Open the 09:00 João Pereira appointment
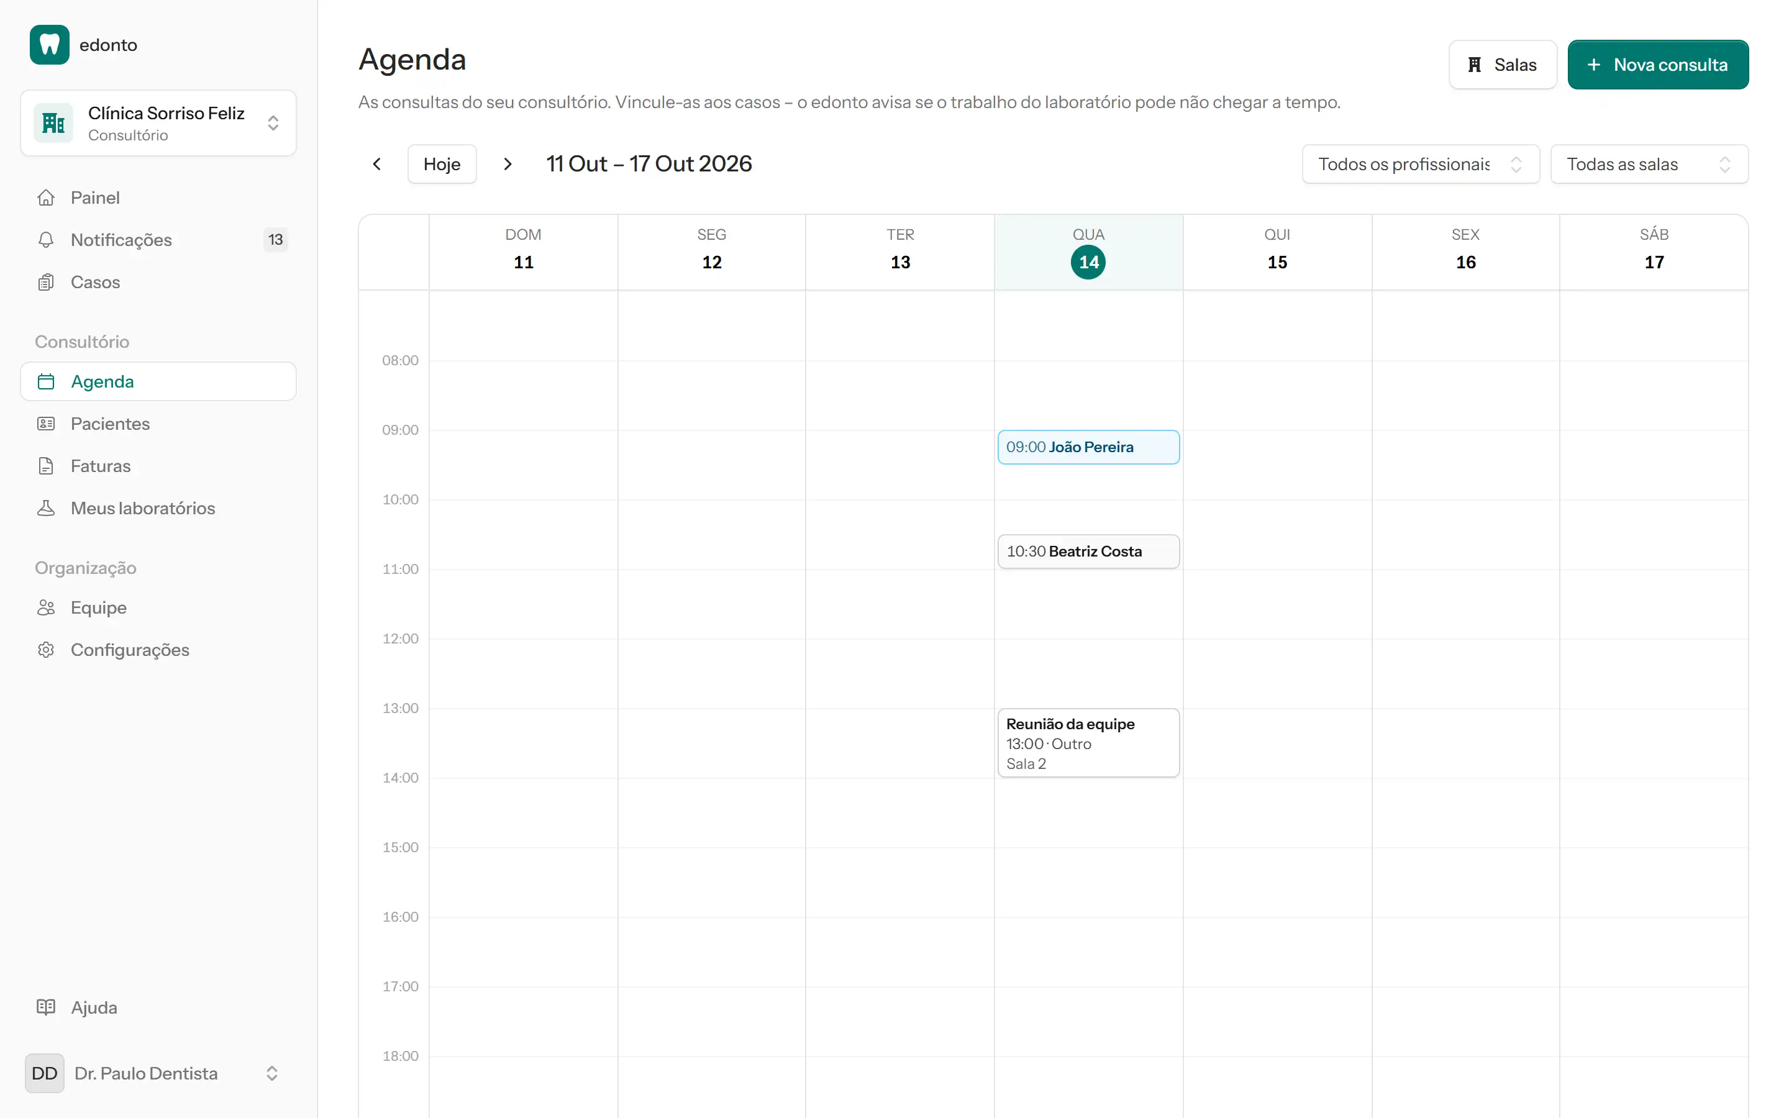The image size is (1789, 1118). point(1088,447)
